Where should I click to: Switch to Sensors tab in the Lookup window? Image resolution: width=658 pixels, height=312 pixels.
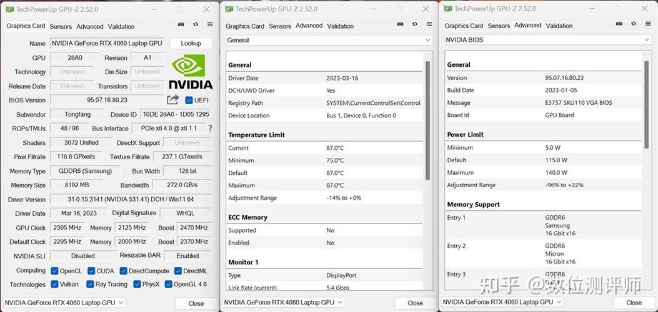point(61,26)
